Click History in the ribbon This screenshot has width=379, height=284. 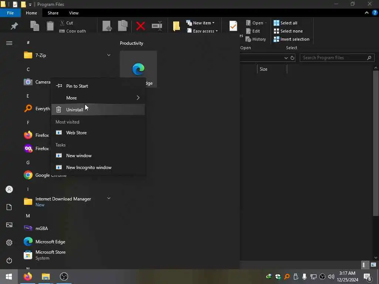point(256,39)
